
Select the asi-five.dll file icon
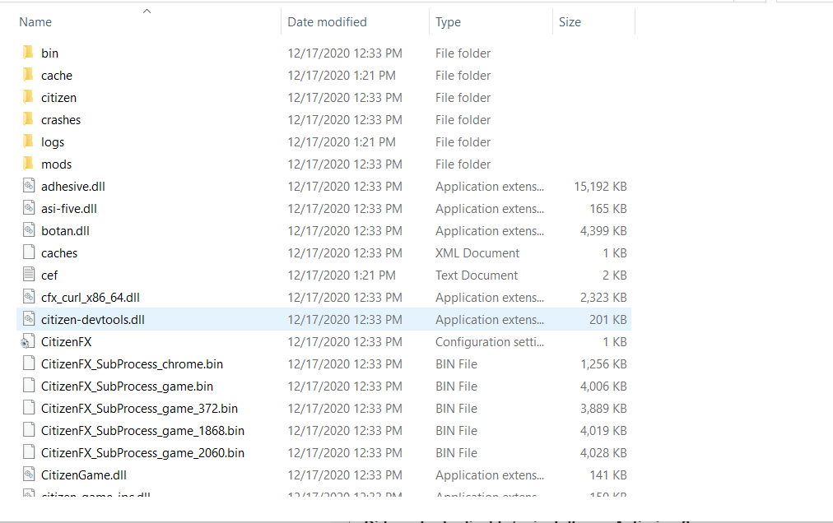tap(29, 208)
